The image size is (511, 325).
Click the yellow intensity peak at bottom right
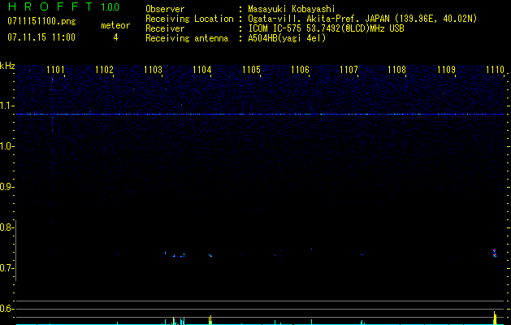[x=495, y=317]
